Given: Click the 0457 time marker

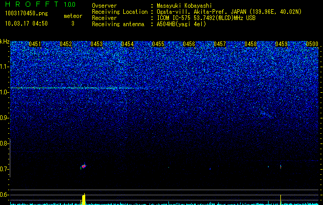Looking at the screenshot, I should pos(220,44).
